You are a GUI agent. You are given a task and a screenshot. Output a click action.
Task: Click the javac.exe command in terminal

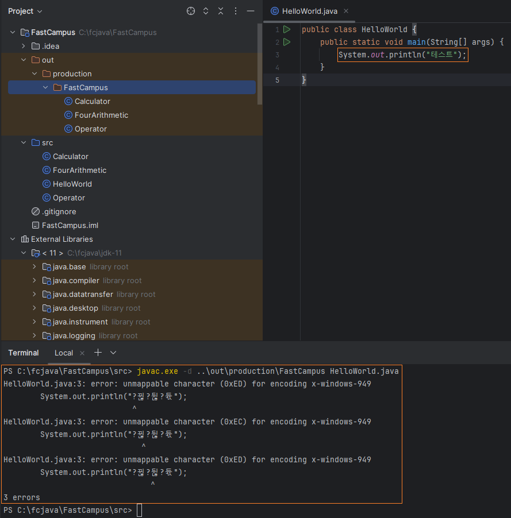click(x=157, y=371)
